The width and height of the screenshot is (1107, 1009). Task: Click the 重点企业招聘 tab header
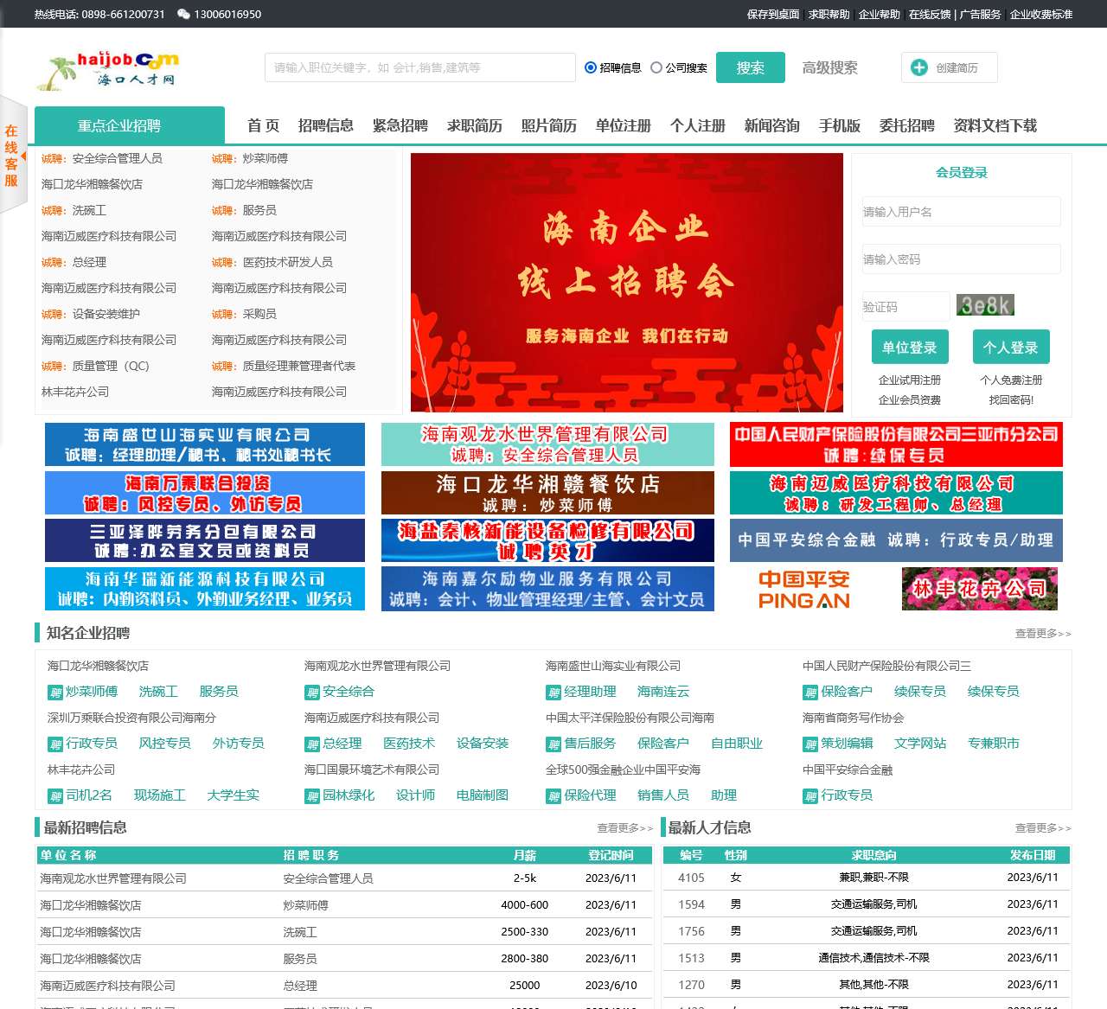point(130,125)
